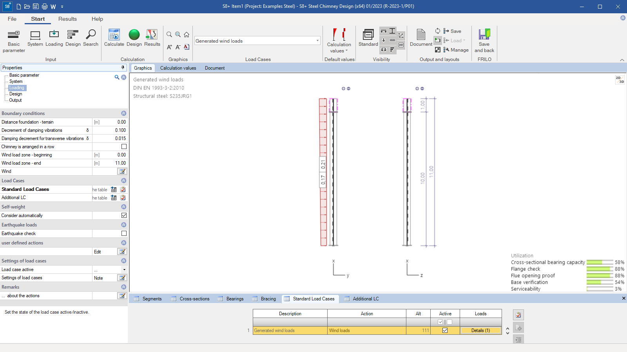The height and width of the screenshot is (352, 627).
Task: Collapse the Earthquake loads section
Action: [x=124, y=225]
